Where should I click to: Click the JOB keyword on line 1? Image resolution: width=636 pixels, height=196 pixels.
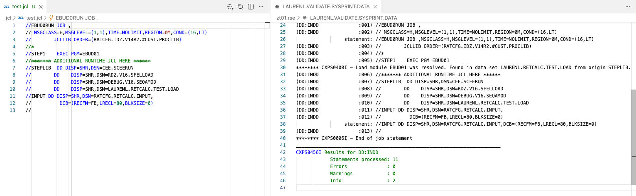pos(61,26)
